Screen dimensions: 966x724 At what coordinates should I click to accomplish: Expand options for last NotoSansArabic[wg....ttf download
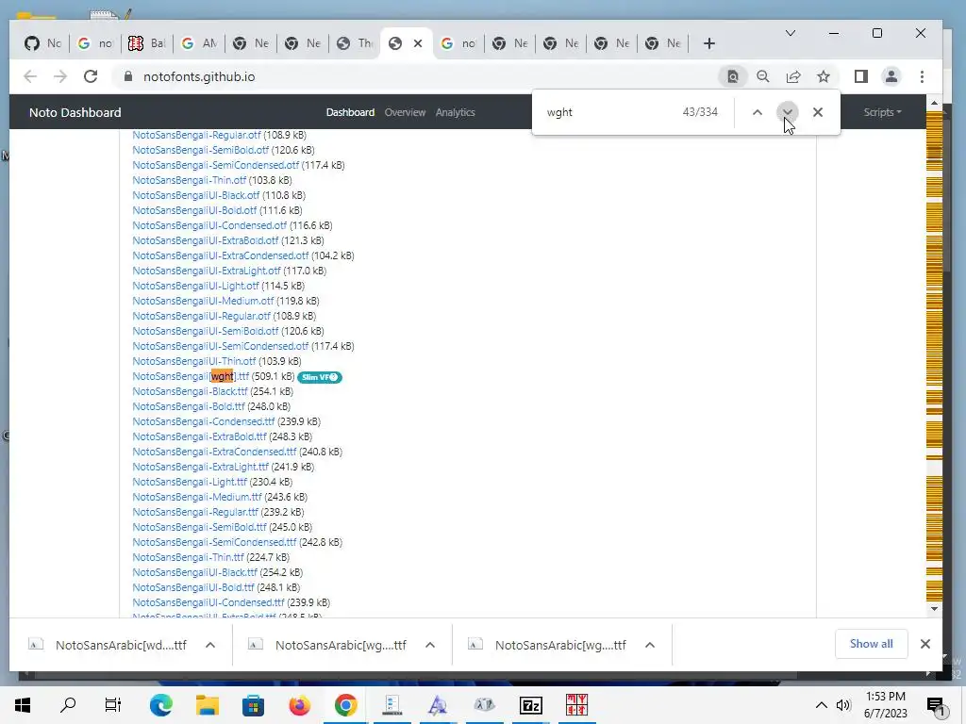tap(650, 645)
